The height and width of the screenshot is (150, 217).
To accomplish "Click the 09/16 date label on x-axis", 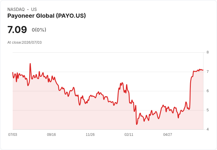I will coord(51,134).
